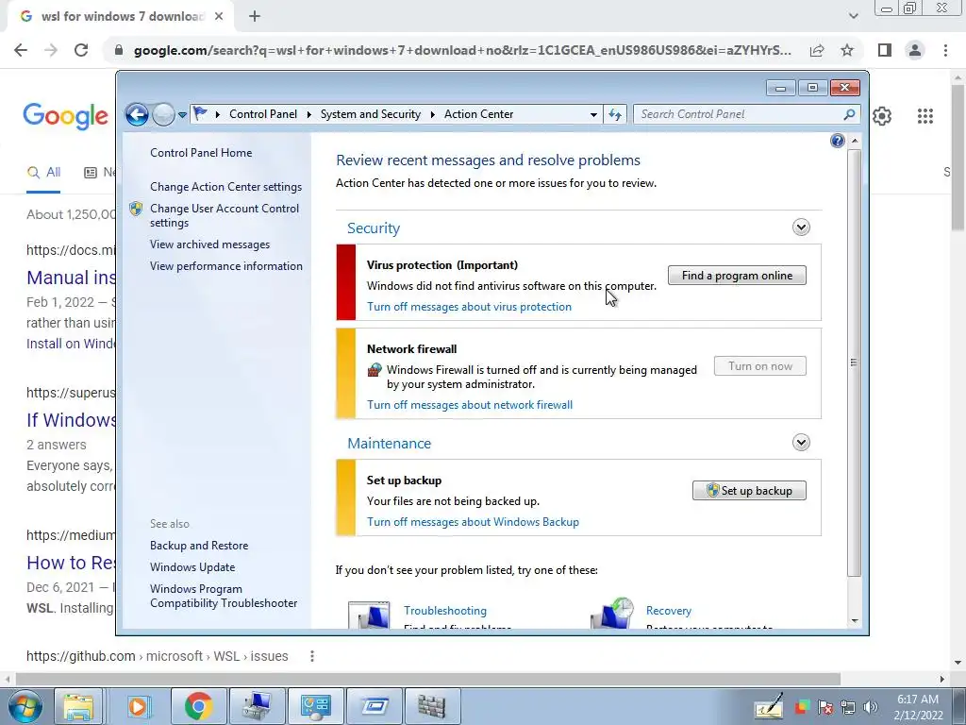The height and width of the screenshot is (725, 966).
Task: Open Chrome profile avatar
Action: pos(915,50)
